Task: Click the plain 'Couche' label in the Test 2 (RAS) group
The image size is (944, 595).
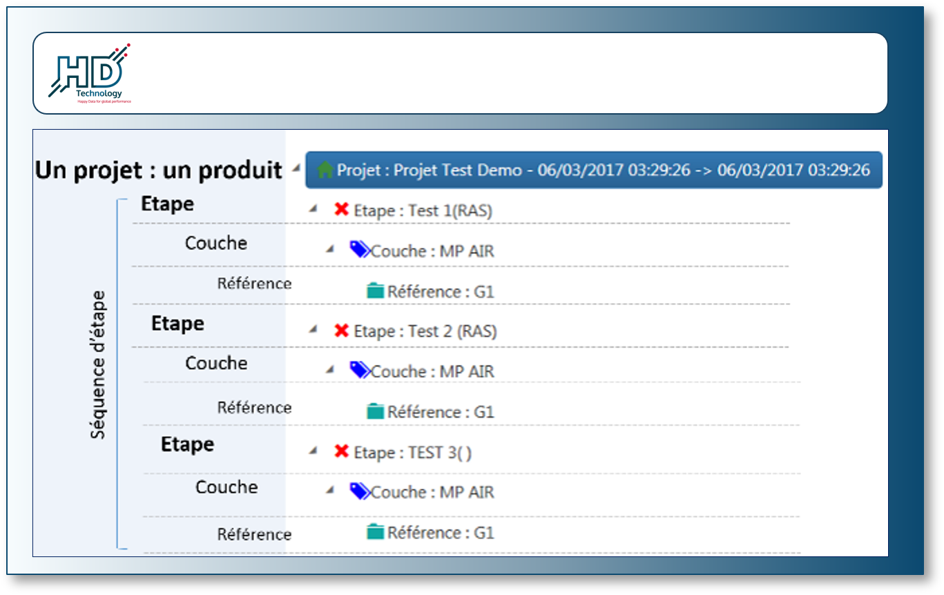Action: click(x=216, y=363)
